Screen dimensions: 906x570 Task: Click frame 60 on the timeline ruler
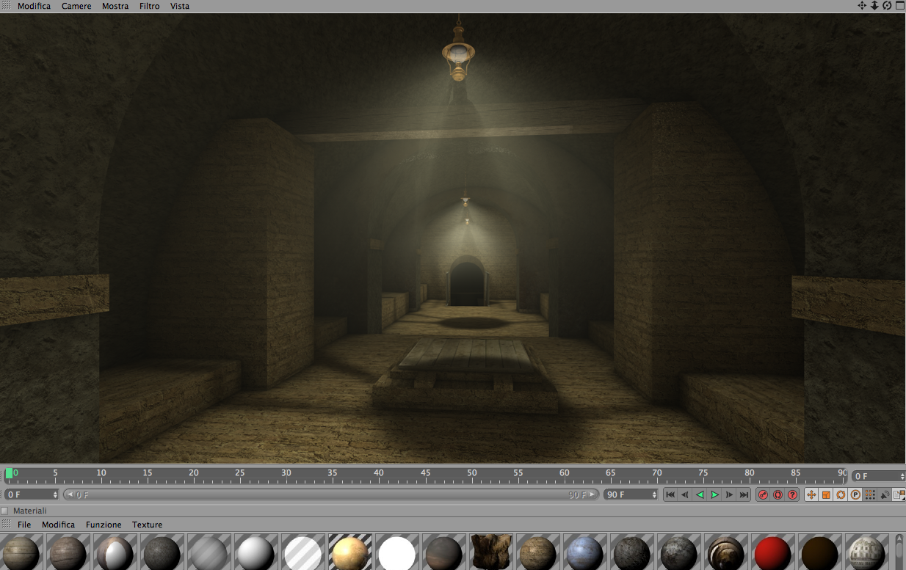pos(565,473)
